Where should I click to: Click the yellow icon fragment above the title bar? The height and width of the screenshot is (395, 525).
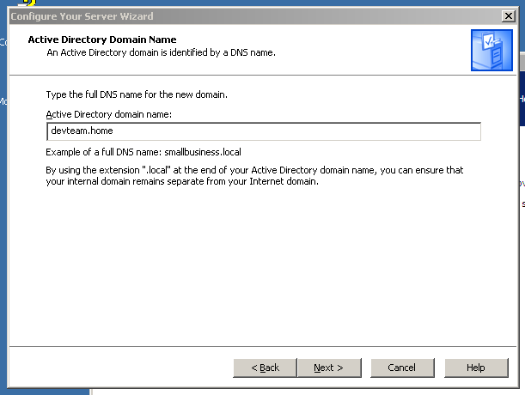pos(28,3)
